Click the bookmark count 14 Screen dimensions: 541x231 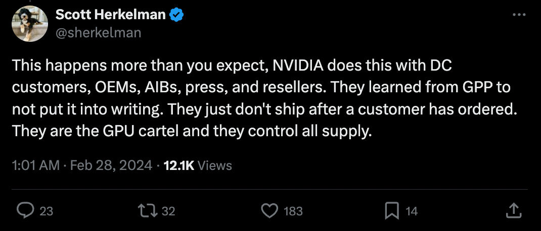tap(412, 211)
